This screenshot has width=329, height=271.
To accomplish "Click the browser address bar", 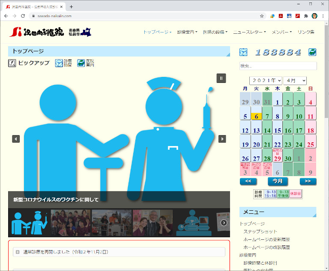I will [147, 16].
